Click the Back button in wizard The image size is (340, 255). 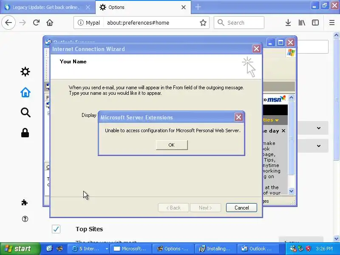coord(173,208)
